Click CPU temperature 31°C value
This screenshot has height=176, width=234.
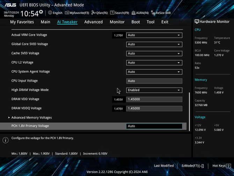(217, 43)
